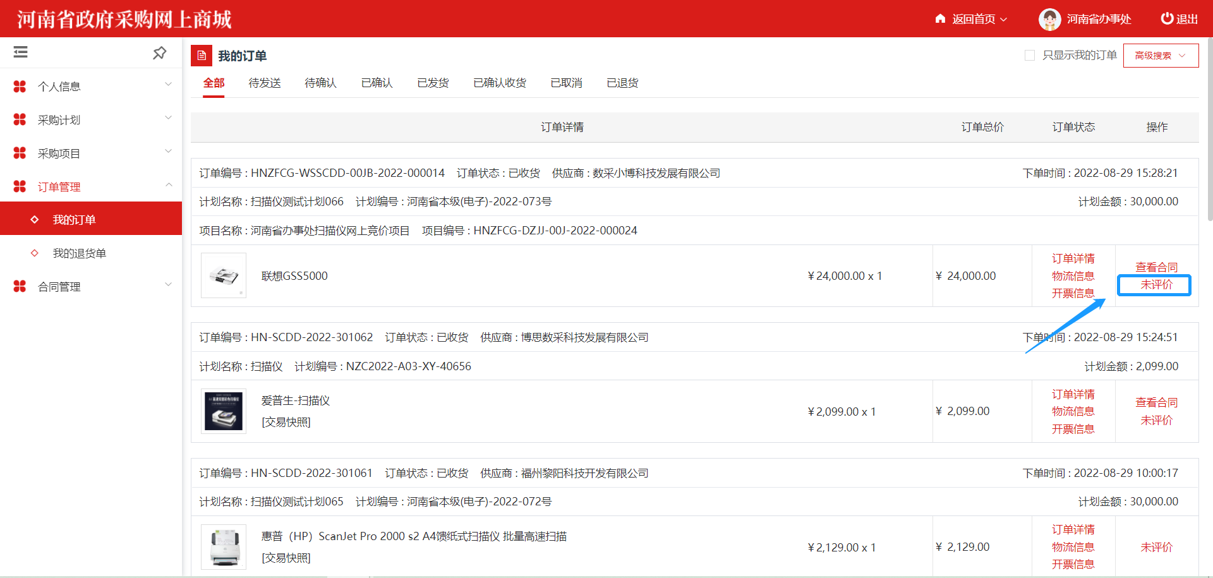Open 联想GSS5000 scanner product thumbnail
The height and width of the screenshot is (578, 1213).
tap(224, 275)
